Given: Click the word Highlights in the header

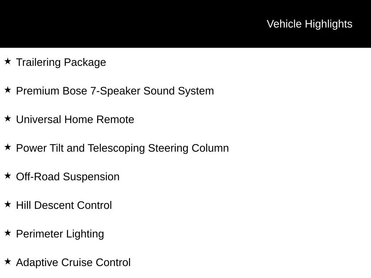Looking at the screenshot, I should (x=329, y=24).
